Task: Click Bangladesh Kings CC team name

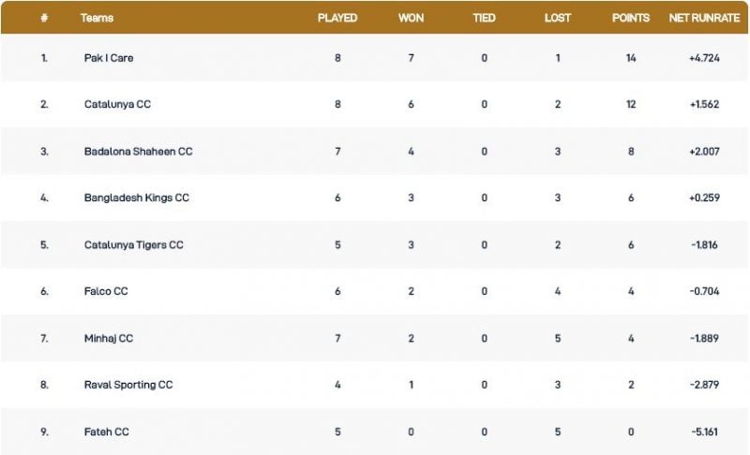Action: pos(137,198)
